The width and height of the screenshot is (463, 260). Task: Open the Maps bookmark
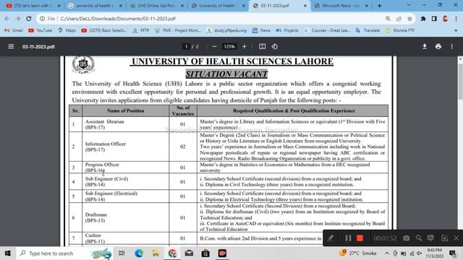pos(67,30)
